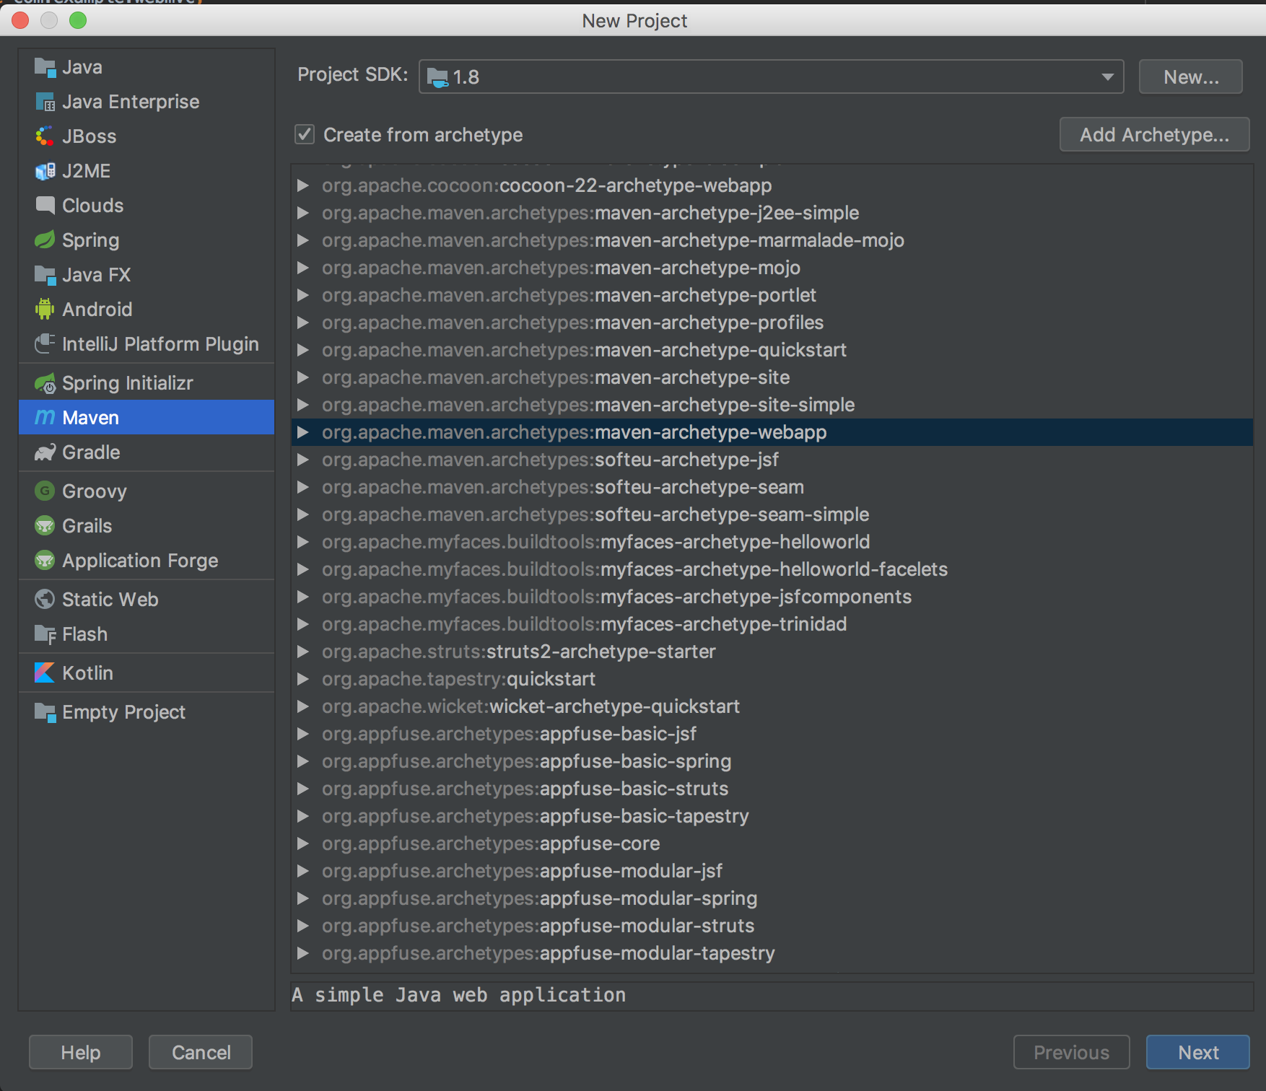Select Empty Project label
The image size is (1266, 1091).
coord(124,712)
